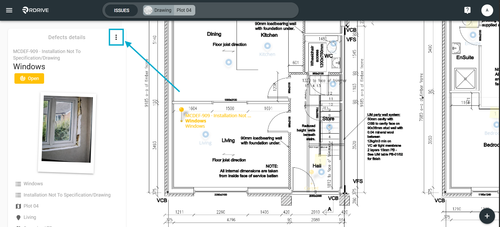Select the Store location pin on stairs
The image size is (500, 227).
(x=329, y=127)
